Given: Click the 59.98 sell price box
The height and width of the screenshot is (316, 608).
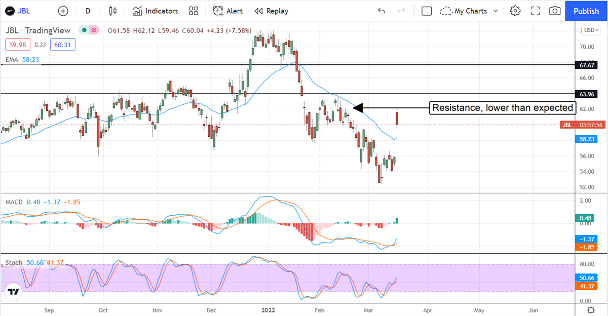Looking at the screenshot, I should [x=18, y=45].
